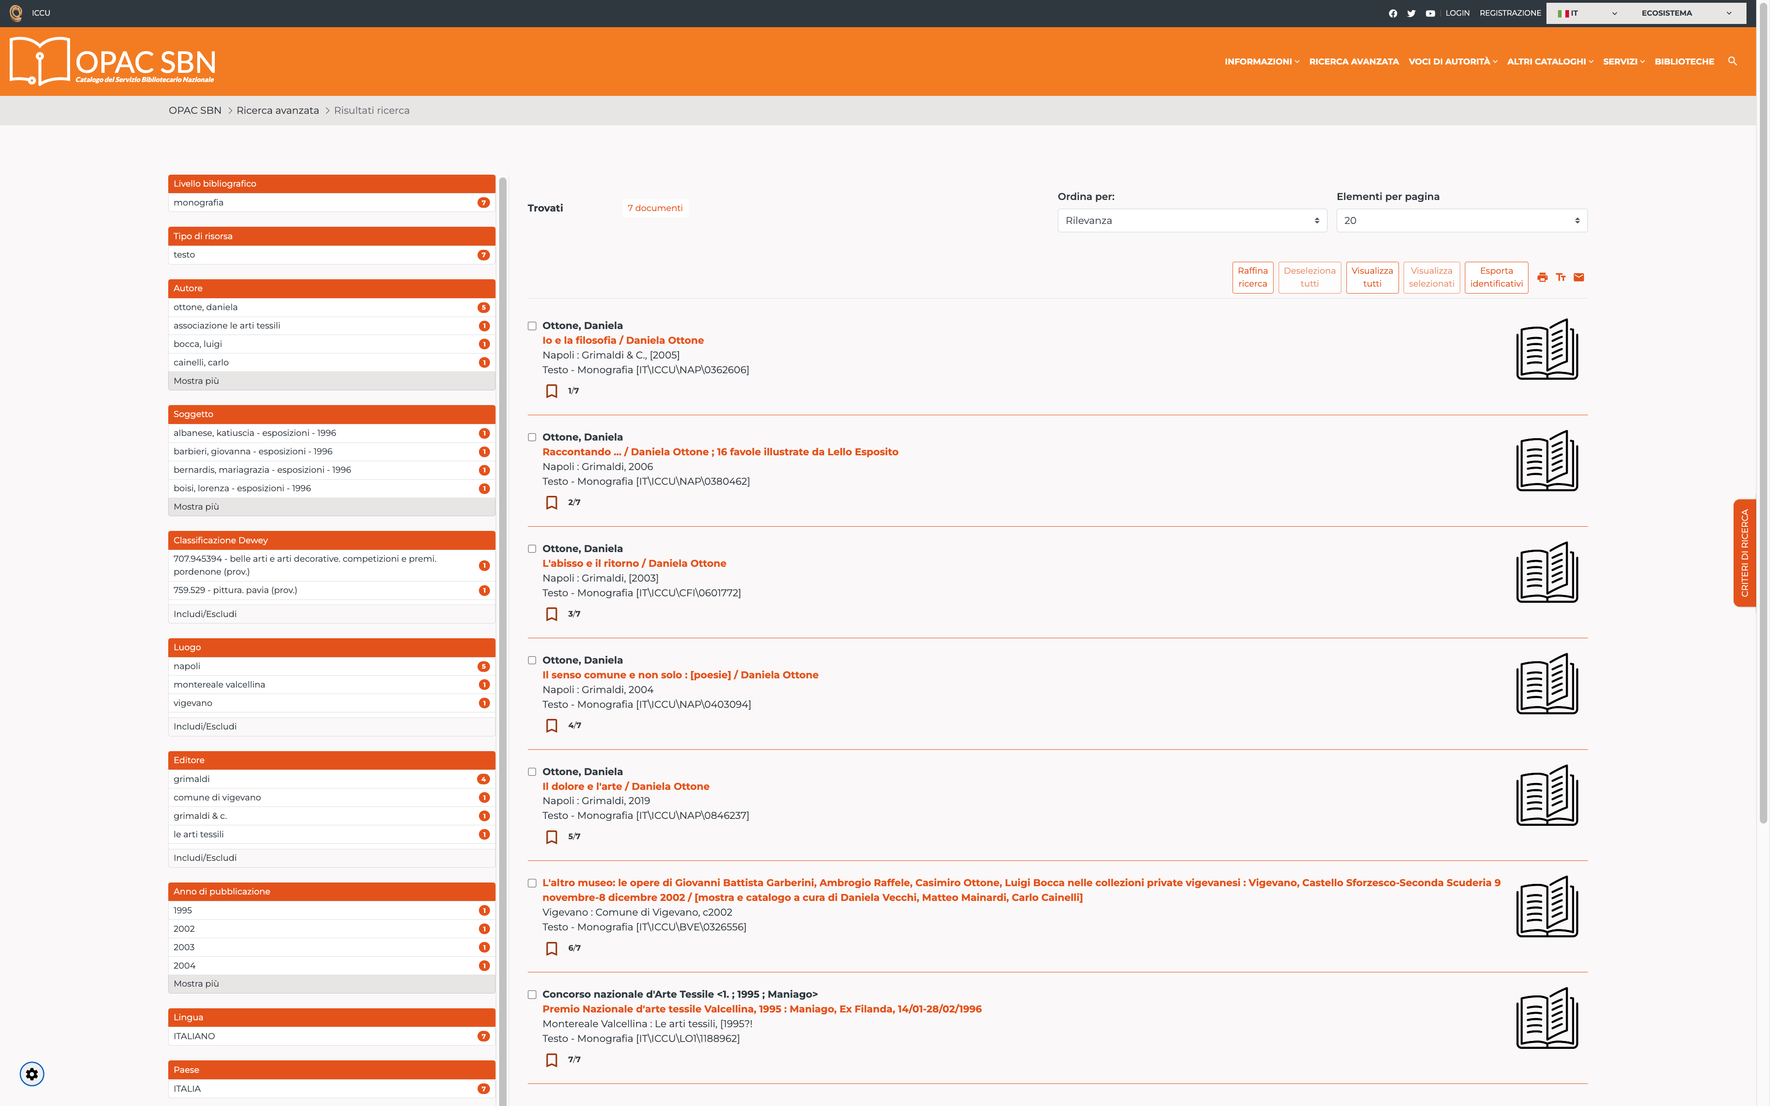Viewport: 1770px width, 1106px height.
Task: Open the search magnifier in navigation
Action: pos(1732,61)
